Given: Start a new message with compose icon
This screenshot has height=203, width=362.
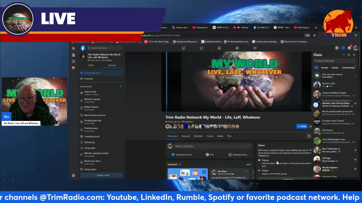Looking at the screenshot, I should tap(354, 55).
